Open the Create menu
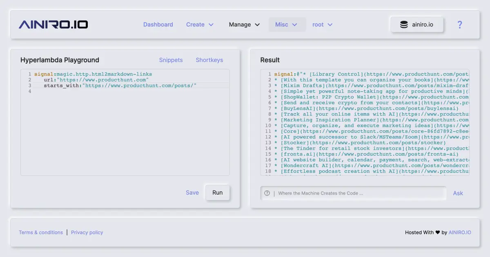The image size is (490, 257). pos(200,24)
